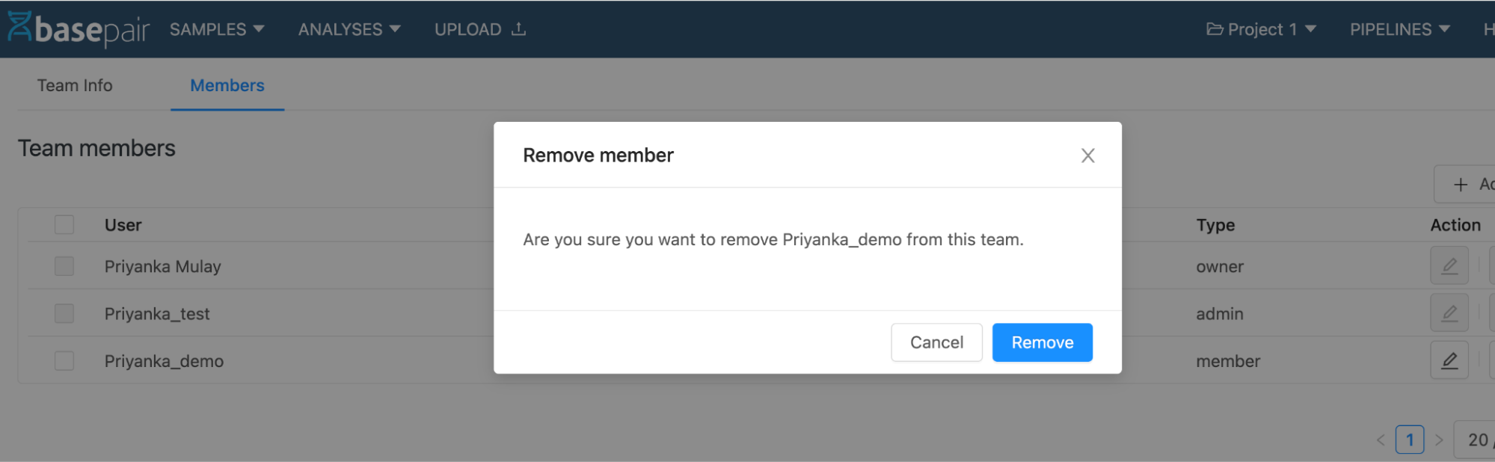Go to the previous page arrow
1495x462 pixels.
point(1381,440)
